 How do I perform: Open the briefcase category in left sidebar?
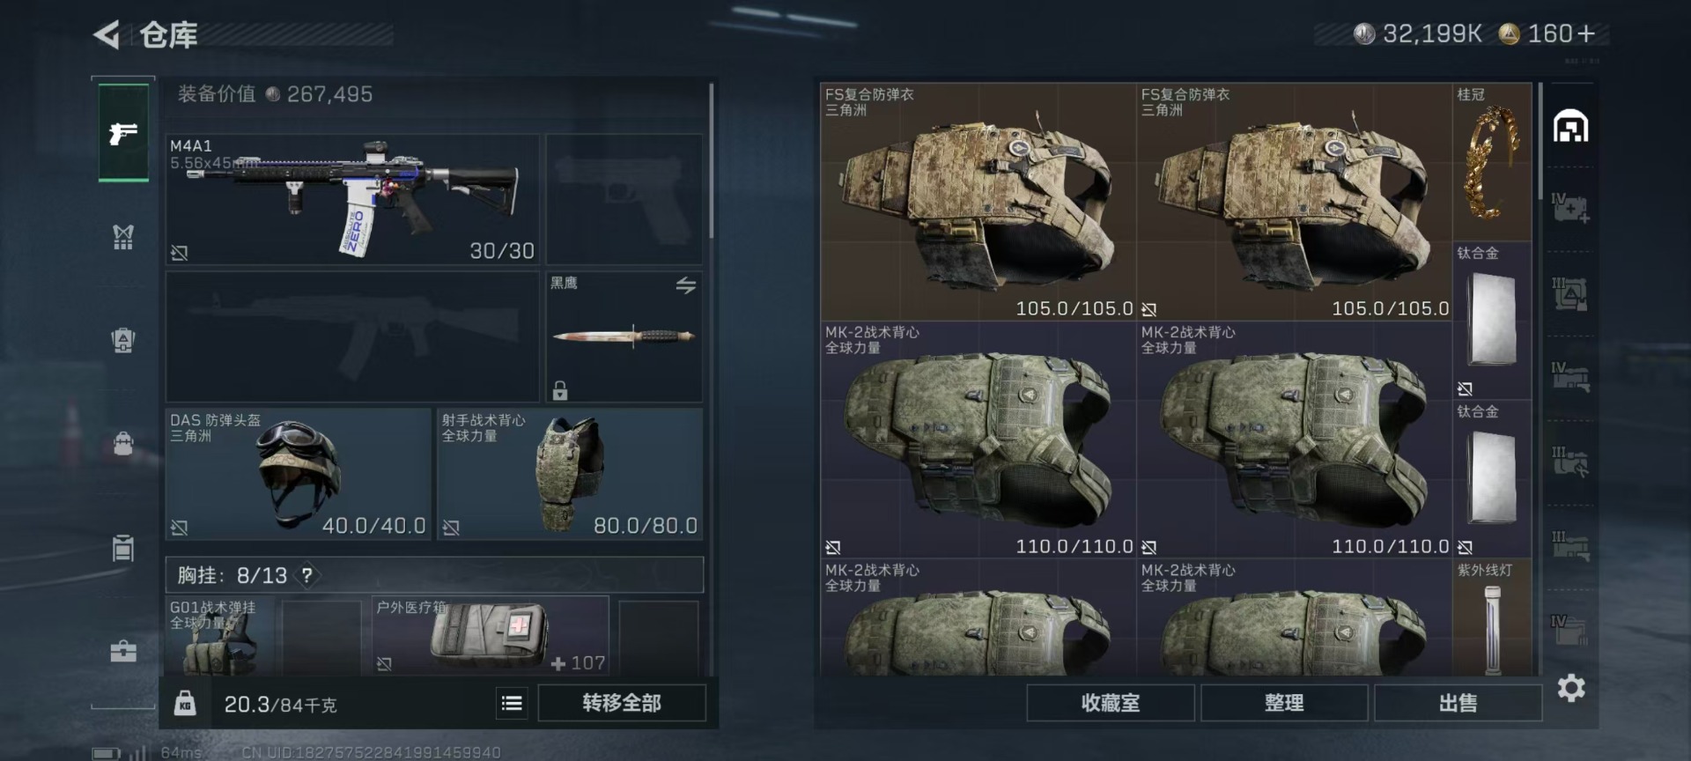(123, 651)
